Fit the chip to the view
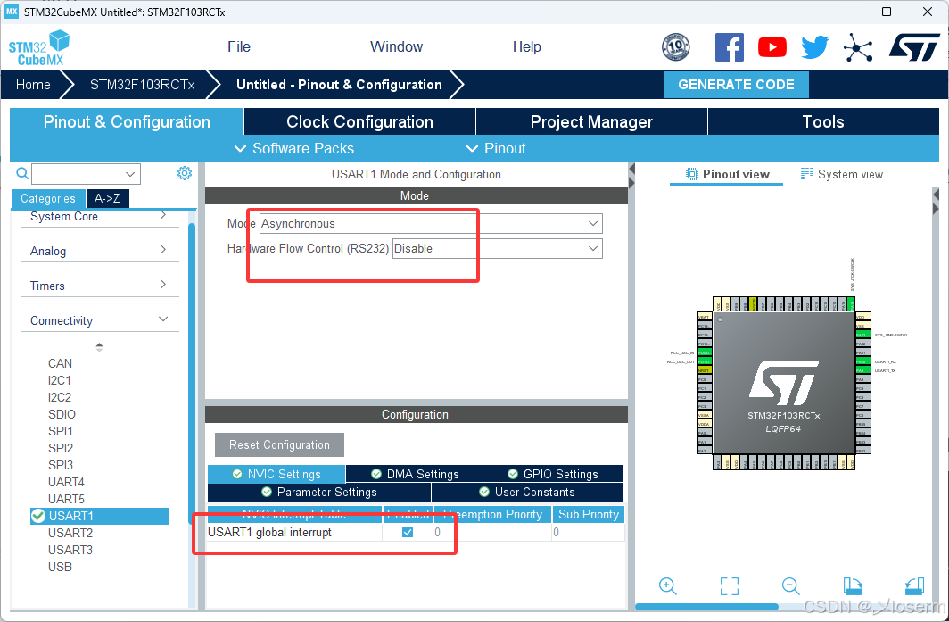 730,585
